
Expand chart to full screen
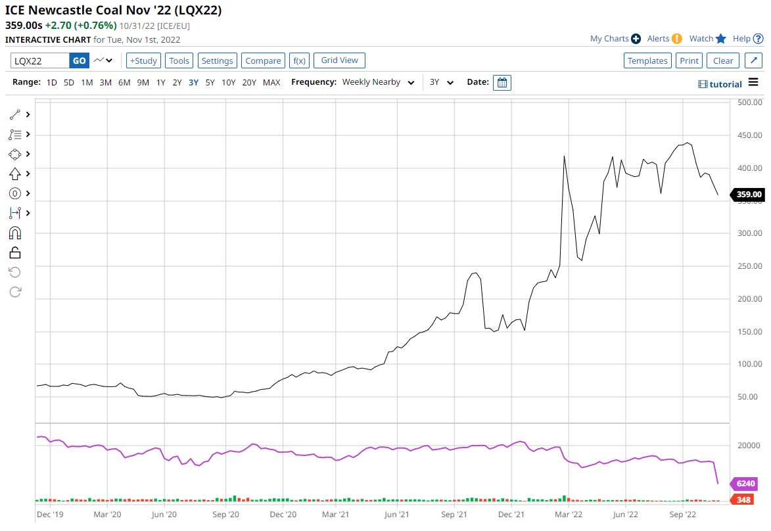click(753, 60)
